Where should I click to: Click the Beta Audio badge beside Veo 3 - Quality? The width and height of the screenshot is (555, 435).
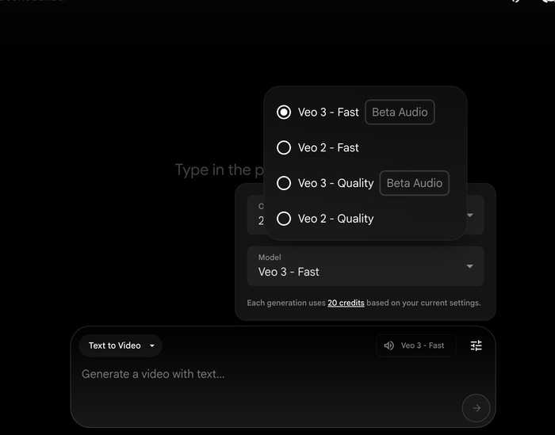pyautogui.click(x=414, y=183)
